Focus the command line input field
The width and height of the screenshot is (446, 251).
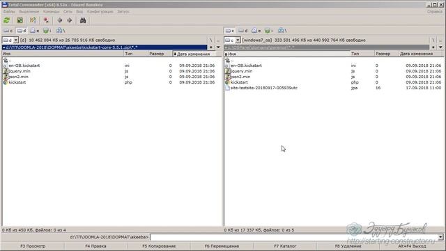pos(294,237)
